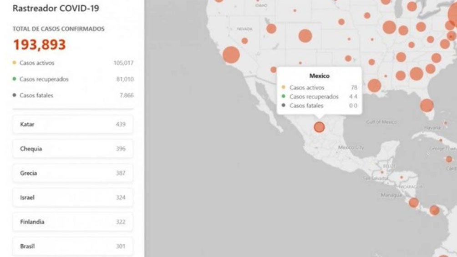
Task: Click the Panama case bubble
Action: pyautogui.click(x=434, y=210)
